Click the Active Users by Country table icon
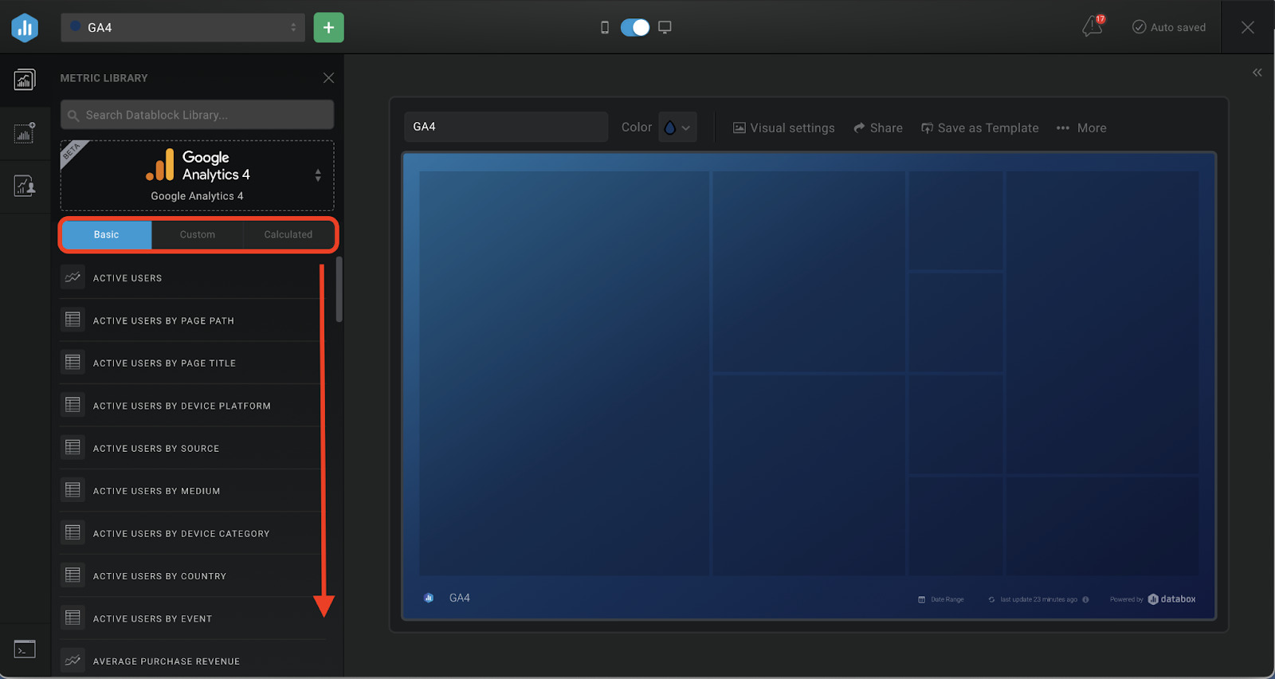Viewport: 1275px width, 679px height. [x=73, y=575]
